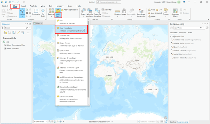The height and width of the screenshot is (124, 210).
Task: Choose XY Point Data menu item
Action: [71, 37]
